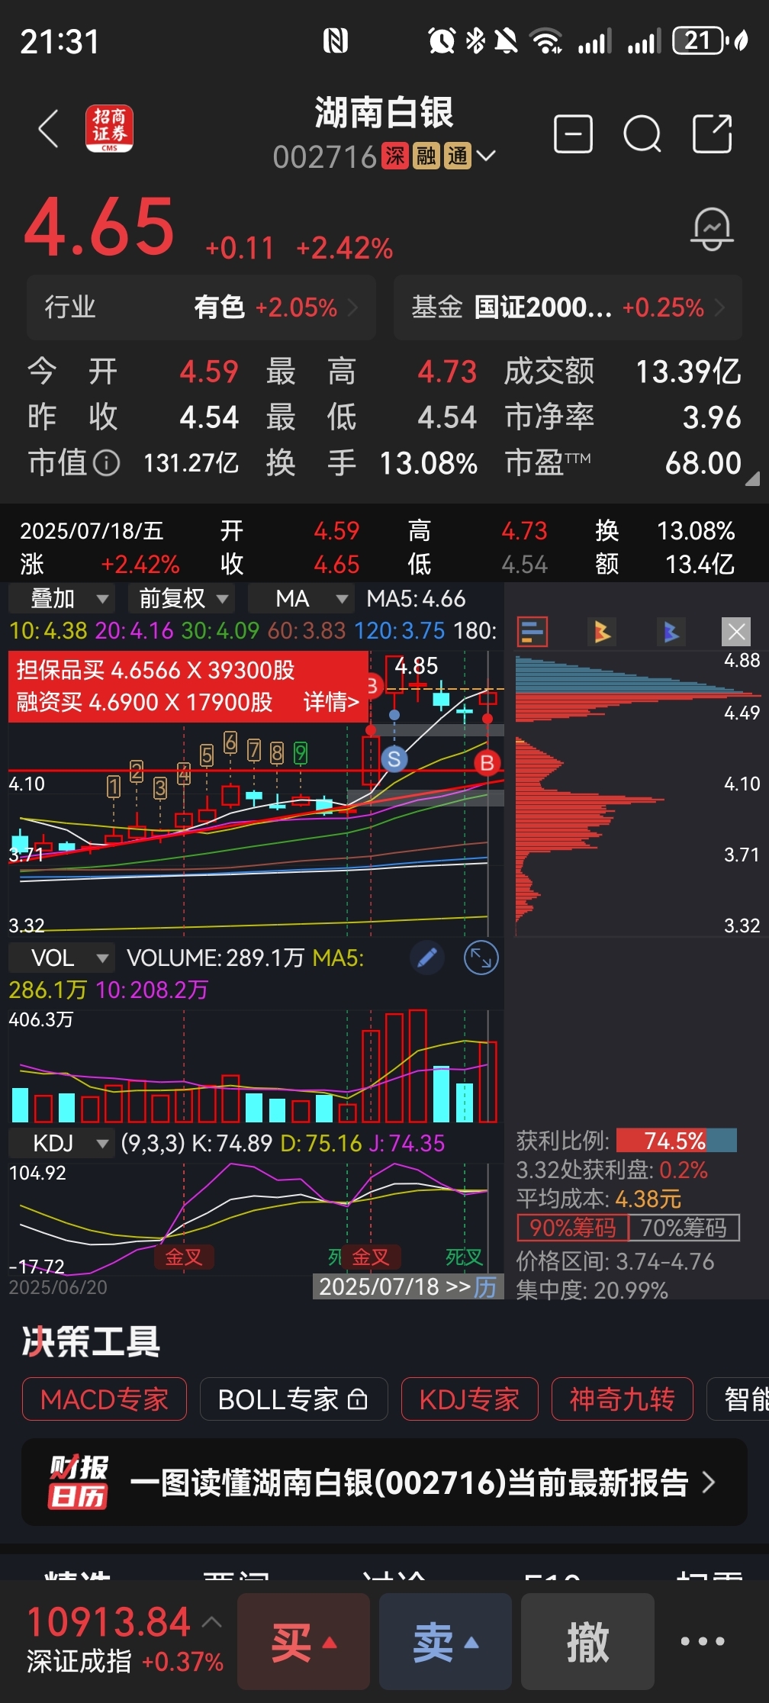Open the search magnifier icon

642,134
